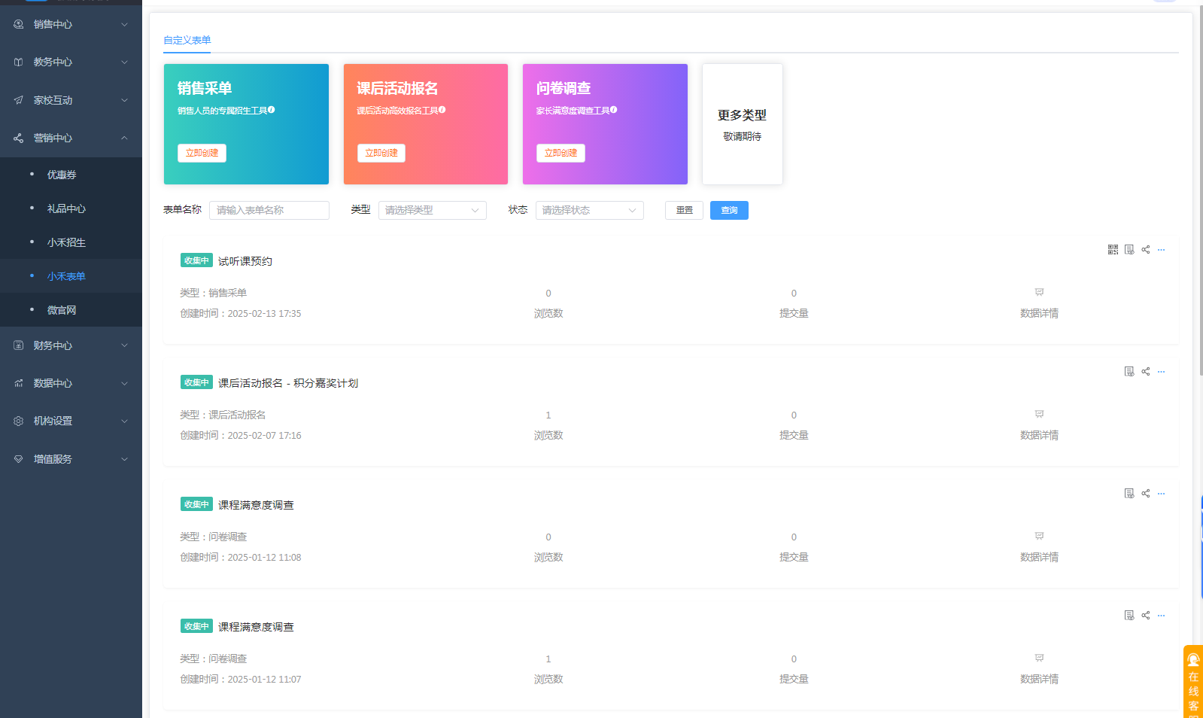Click 查询 button
Image resolution: width=1203 pixels, height=718 pixels.
coord(729,210)
